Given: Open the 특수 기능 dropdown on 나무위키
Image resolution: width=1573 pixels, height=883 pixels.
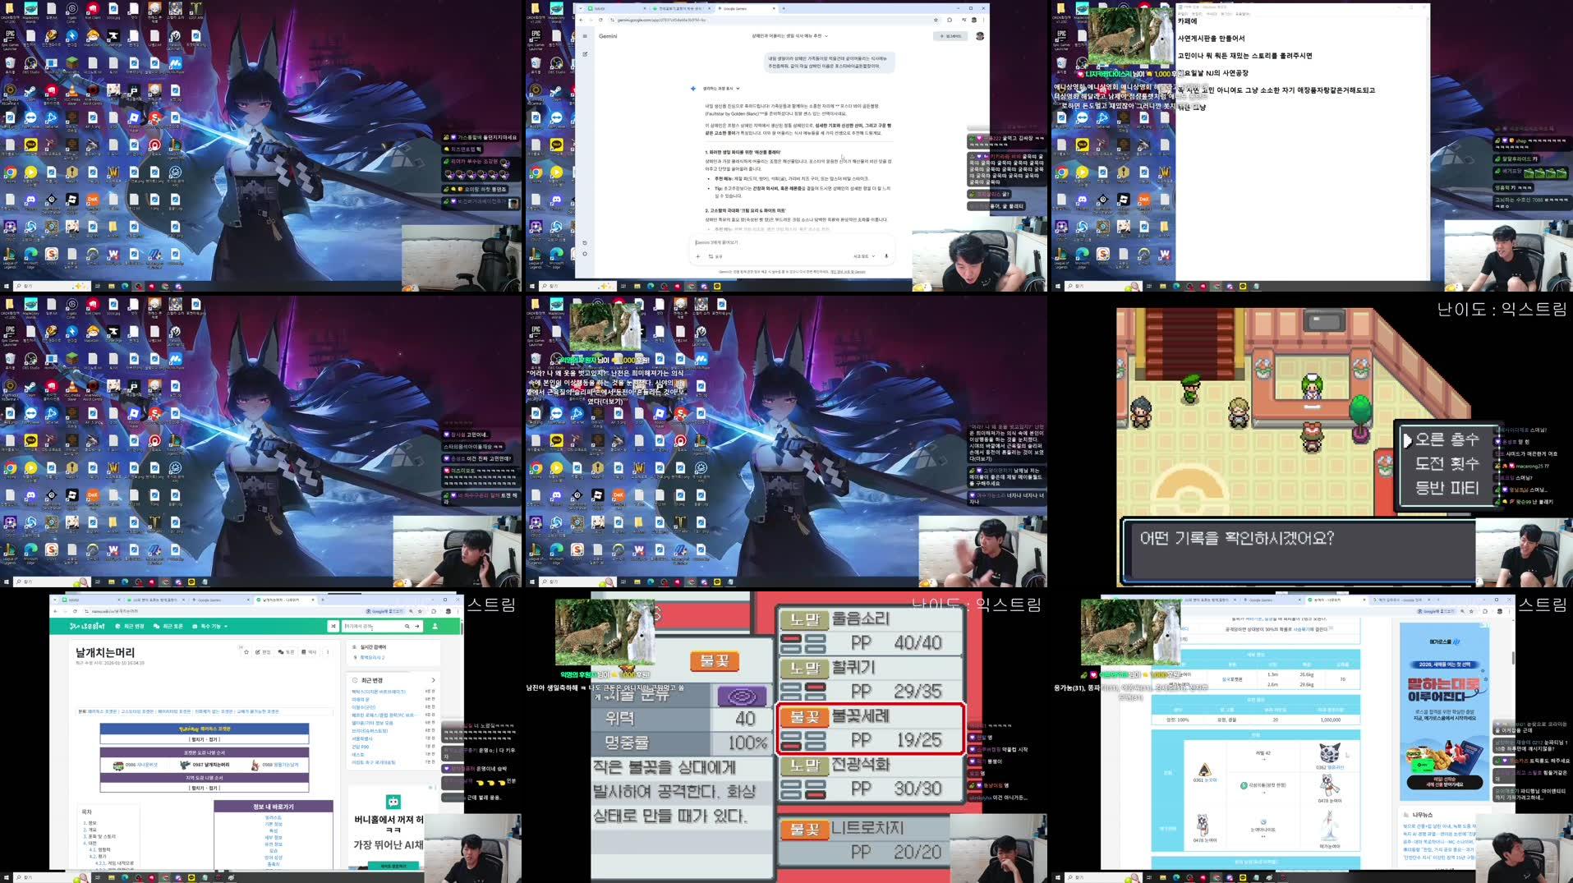Looking at the screenshot, I should [x=211, y=626].
